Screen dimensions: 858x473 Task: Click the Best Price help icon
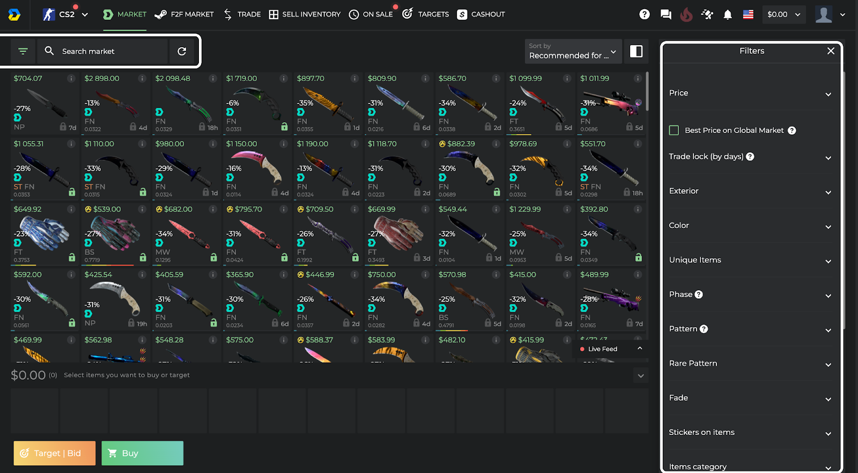792,130
